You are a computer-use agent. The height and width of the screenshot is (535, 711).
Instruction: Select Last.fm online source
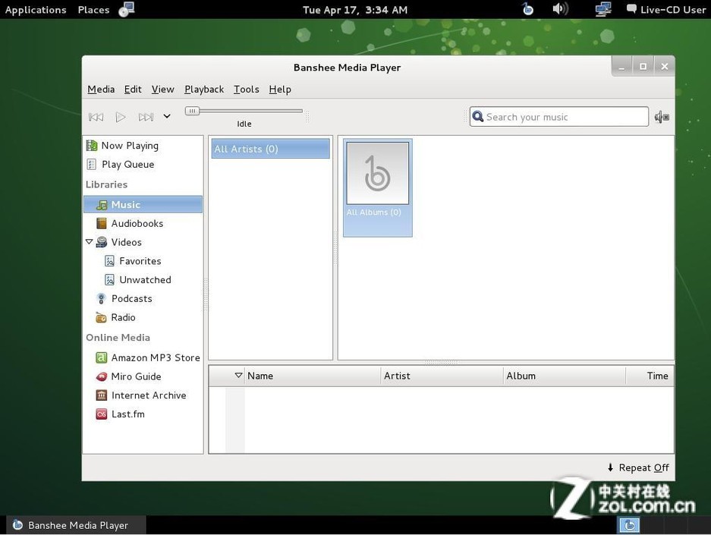(x=127, y=414)
